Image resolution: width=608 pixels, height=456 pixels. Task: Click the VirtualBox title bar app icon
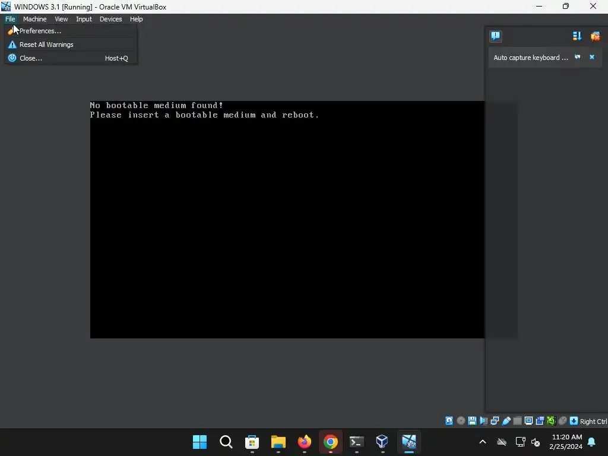[6, 7]
